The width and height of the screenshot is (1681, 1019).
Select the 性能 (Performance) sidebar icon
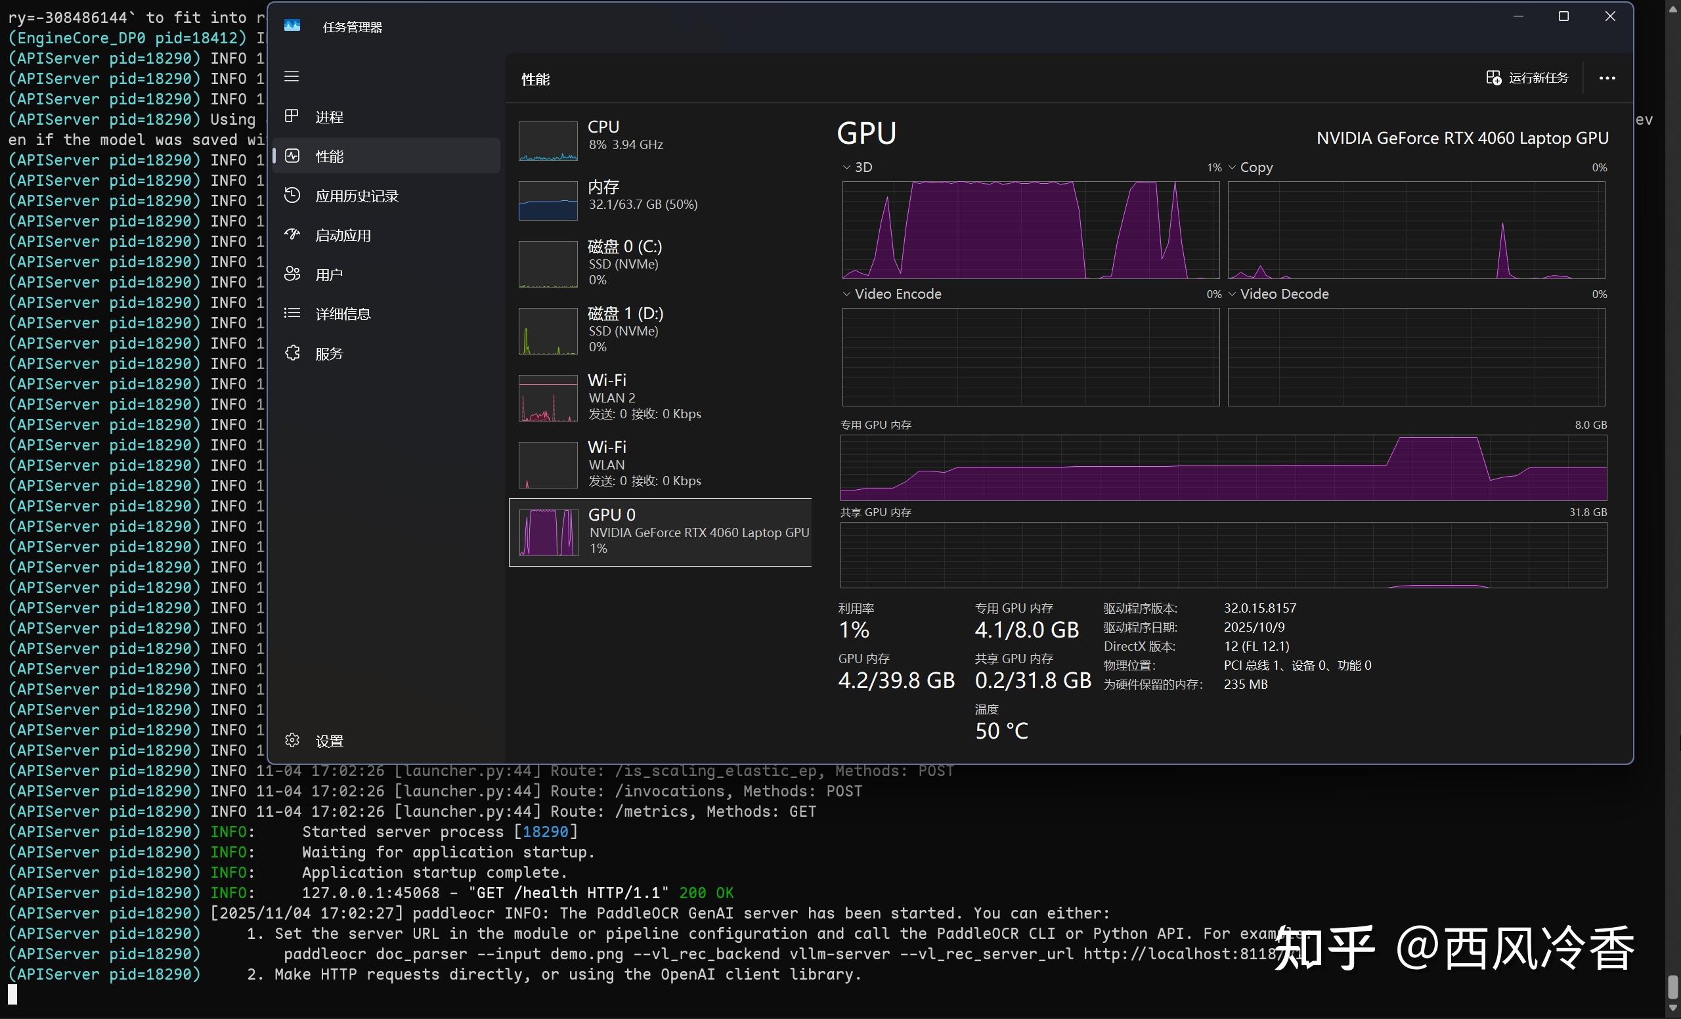tap(292, 156)
